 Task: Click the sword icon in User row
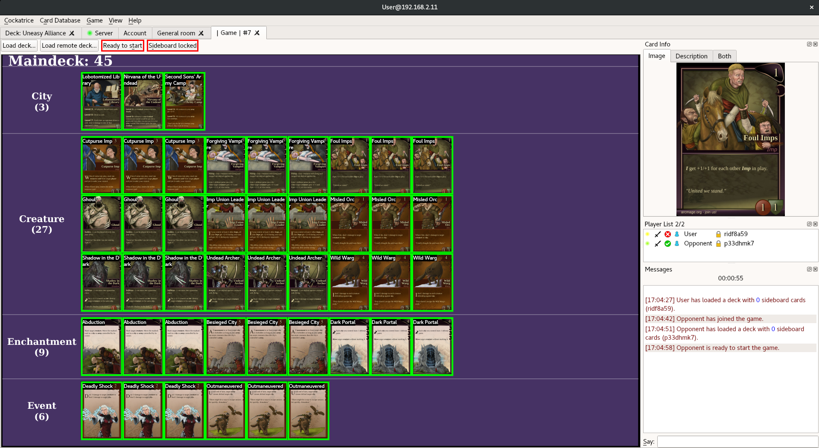point(658,234)
